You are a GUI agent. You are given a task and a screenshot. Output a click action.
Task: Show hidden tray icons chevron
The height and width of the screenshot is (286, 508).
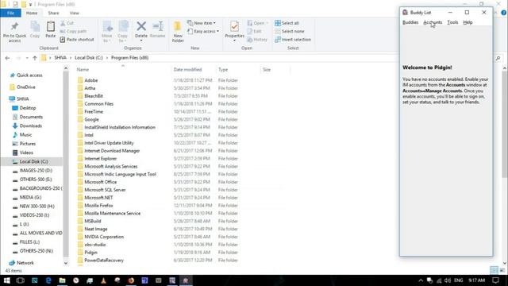(x=421, y=280)
